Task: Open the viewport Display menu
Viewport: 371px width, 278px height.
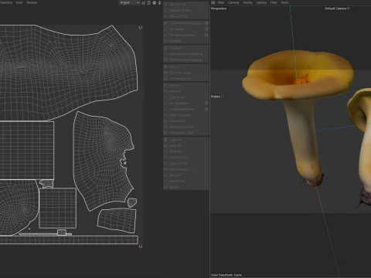Action: point(247,2)
